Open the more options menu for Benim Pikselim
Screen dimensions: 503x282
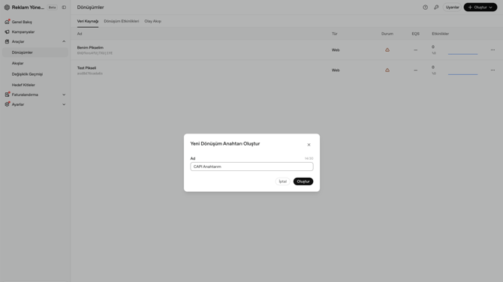492,50
